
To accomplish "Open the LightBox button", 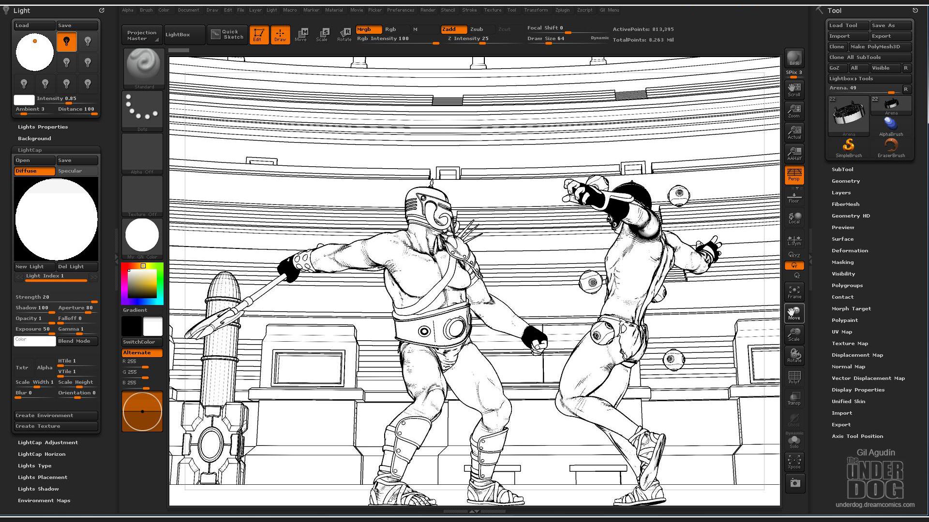I will [184, 35].
